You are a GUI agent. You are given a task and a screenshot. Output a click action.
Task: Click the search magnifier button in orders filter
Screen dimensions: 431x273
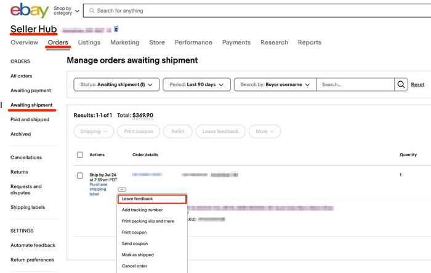click(401, 85)
